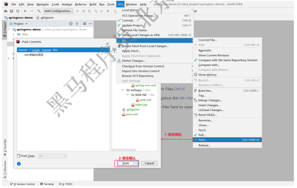297x188 pixels.
Task: Toggle the Push Tags checkbox
Action: [19, 156]
